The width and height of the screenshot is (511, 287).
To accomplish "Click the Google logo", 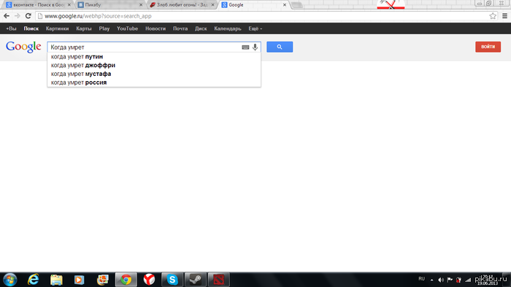I will pos(23,47).
